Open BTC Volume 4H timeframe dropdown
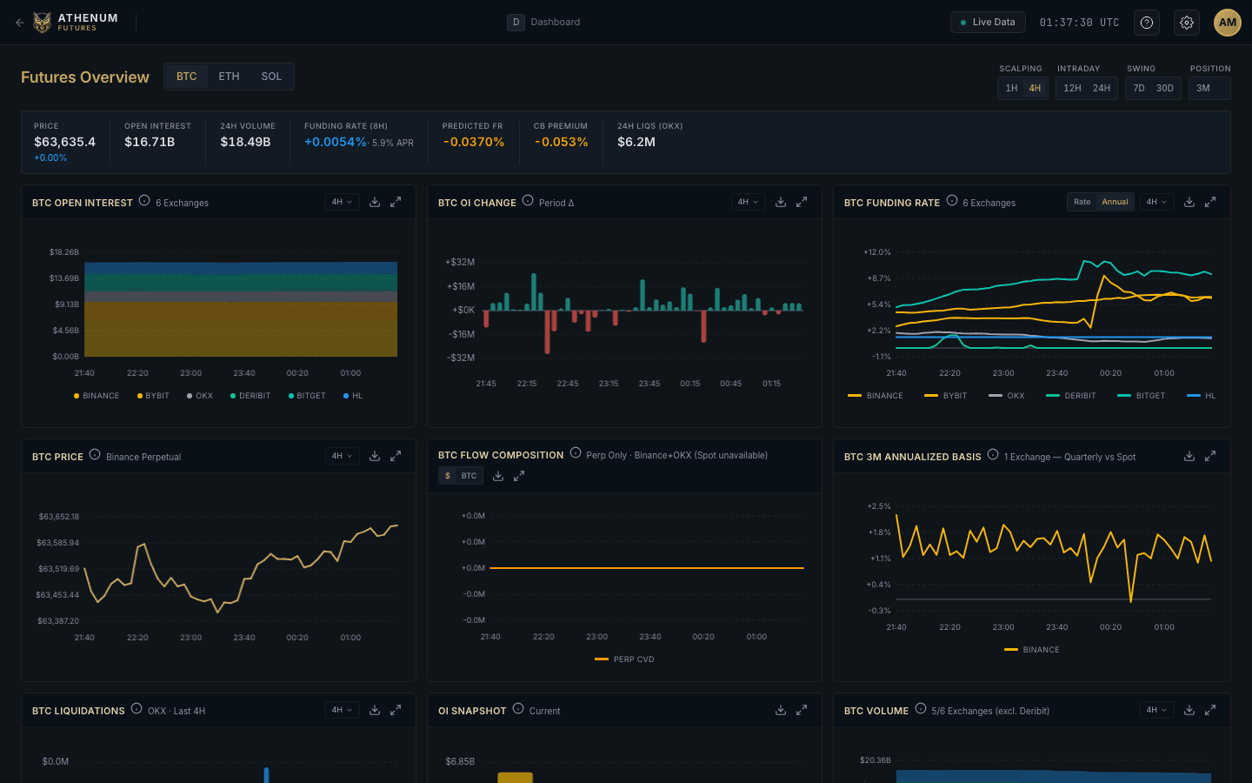Screen dimensions: 1252x783 click(x=1156, y=710)
